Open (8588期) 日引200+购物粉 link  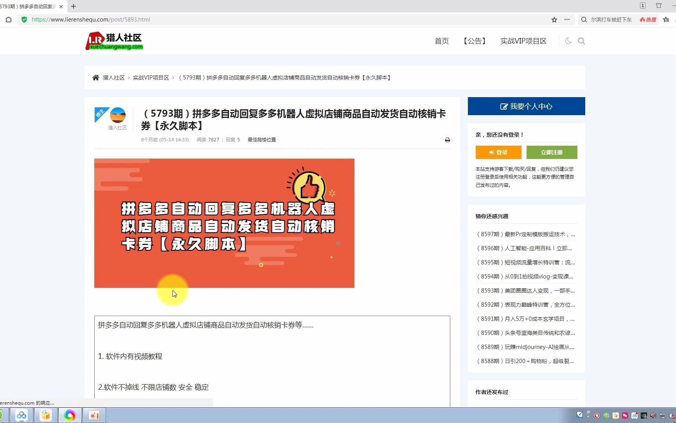(525, 361)
